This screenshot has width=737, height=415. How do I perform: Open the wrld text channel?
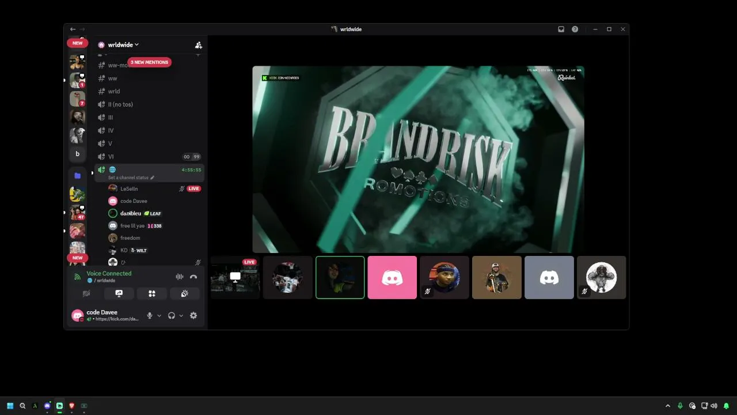149,91
